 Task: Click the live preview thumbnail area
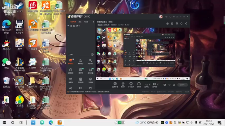coord(143,54)
